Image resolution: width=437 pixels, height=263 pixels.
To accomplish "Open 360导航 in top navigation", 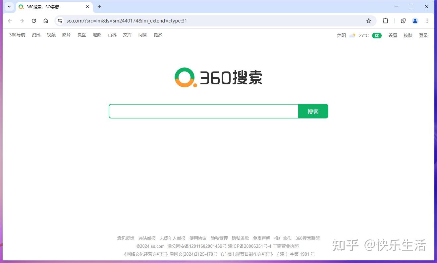I will pyautogui.click(x=17, y=35).
